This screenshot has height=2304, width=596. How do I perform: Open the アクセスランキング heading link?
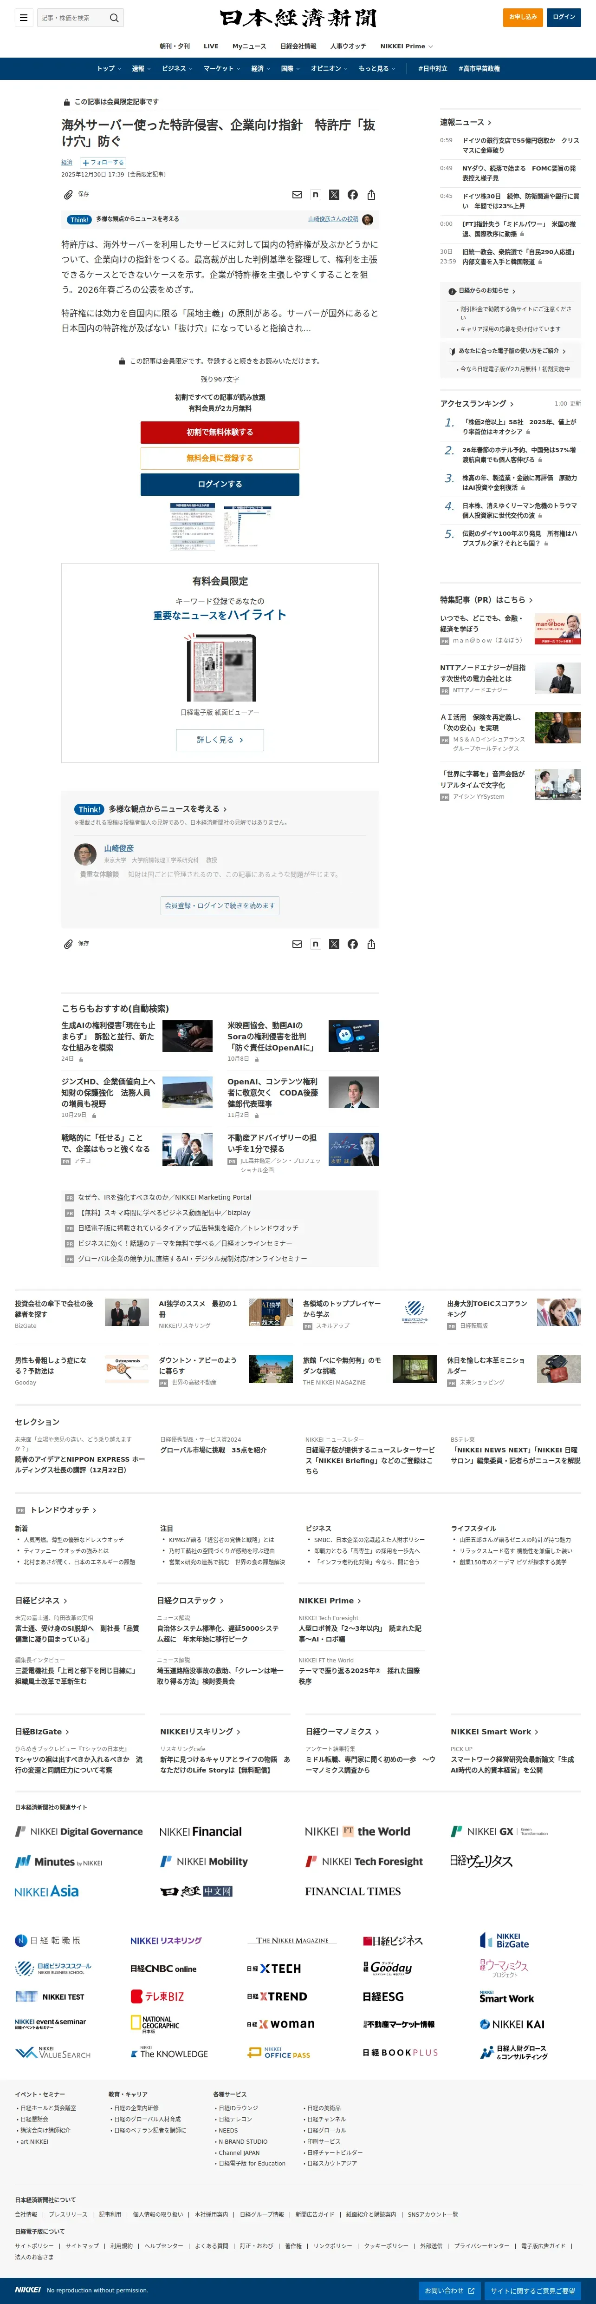(x=477, y=403)
